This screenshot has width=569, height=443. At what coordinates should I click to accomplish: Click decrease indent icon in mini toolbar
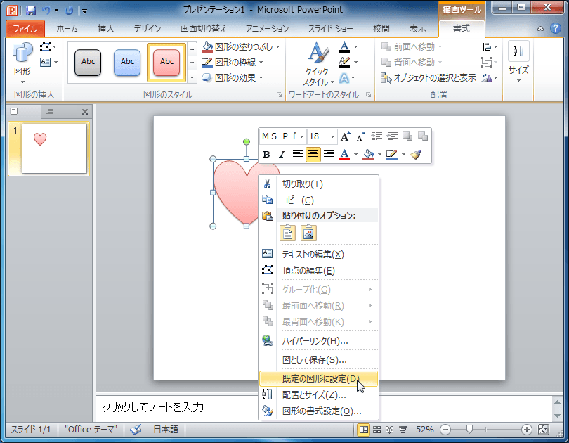pyautogui.click(x=377, y=136)
